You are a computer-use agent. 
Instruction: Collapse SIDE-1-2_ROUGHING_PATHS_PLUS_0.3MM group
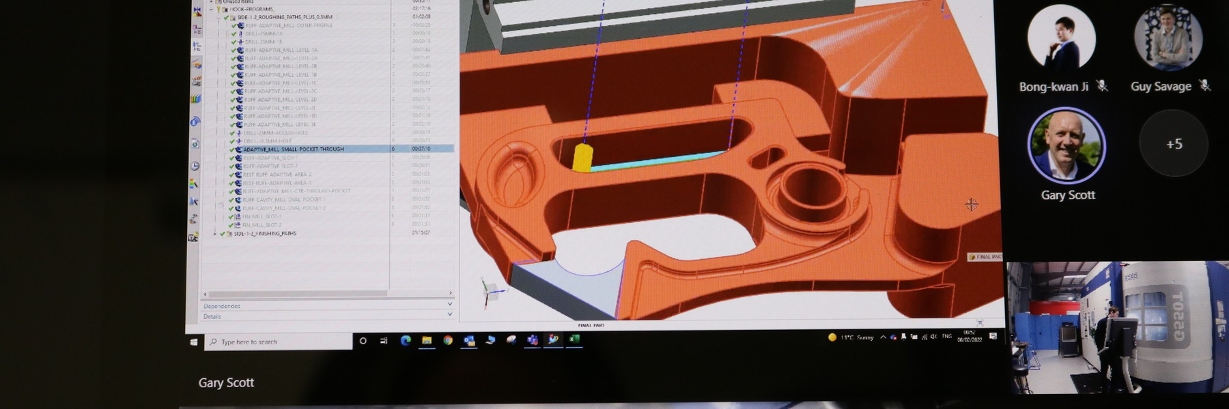[x=220, y=17]
